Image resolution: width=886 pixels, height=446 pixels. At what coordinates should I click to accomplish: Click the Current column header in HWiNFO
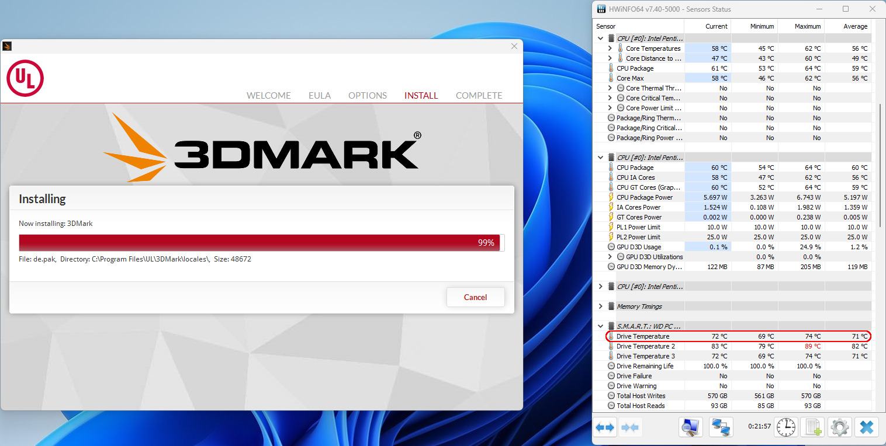click(x=707, y=26)
